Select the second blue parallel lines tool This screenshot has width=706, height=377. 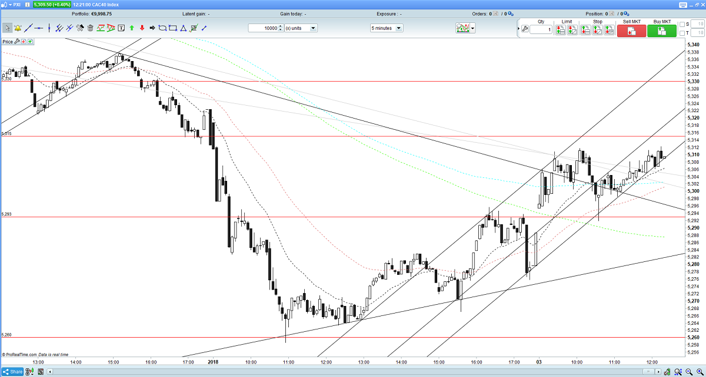[x=69, y=28]
